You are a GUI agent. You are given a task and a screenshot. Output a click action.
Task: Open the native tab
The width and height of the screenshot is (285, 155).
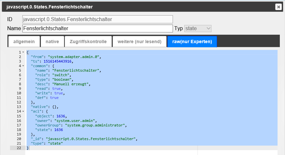(52, 42)
